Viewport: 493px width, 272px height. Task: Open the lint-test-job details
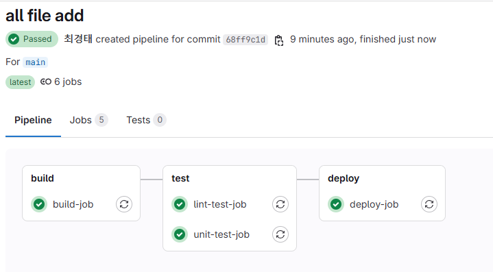(220, 204)
